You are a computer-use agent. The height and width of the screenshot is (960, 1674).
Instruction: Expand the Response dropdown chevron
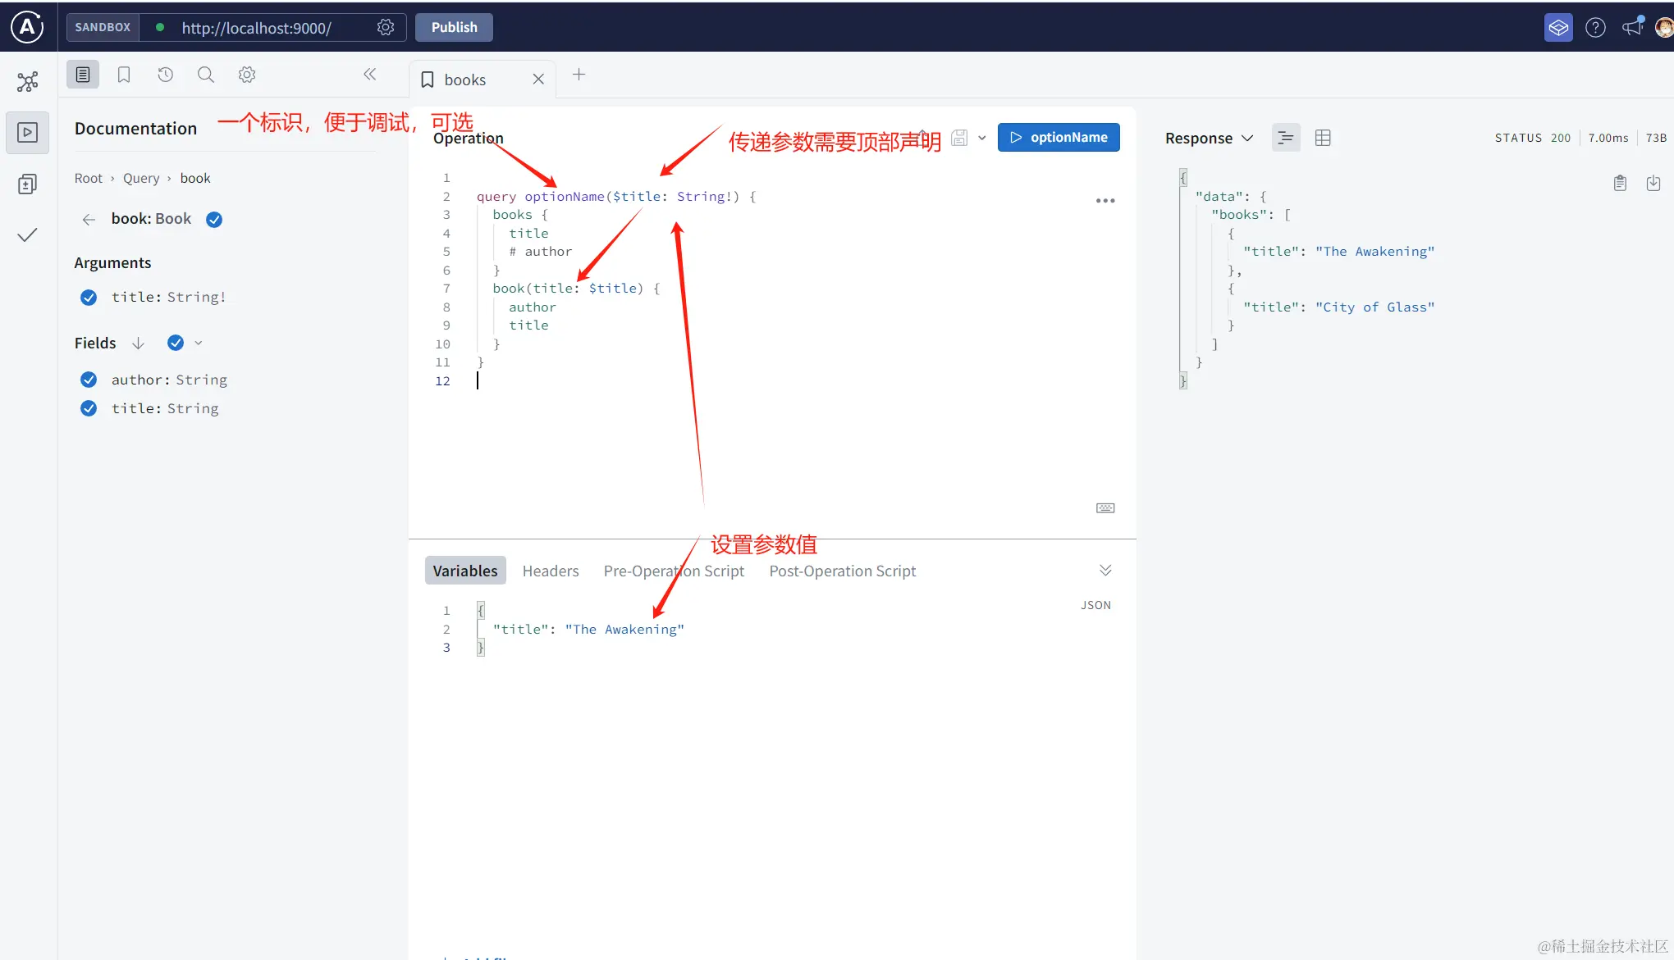pyautogui.click(x=1247, y=138)
